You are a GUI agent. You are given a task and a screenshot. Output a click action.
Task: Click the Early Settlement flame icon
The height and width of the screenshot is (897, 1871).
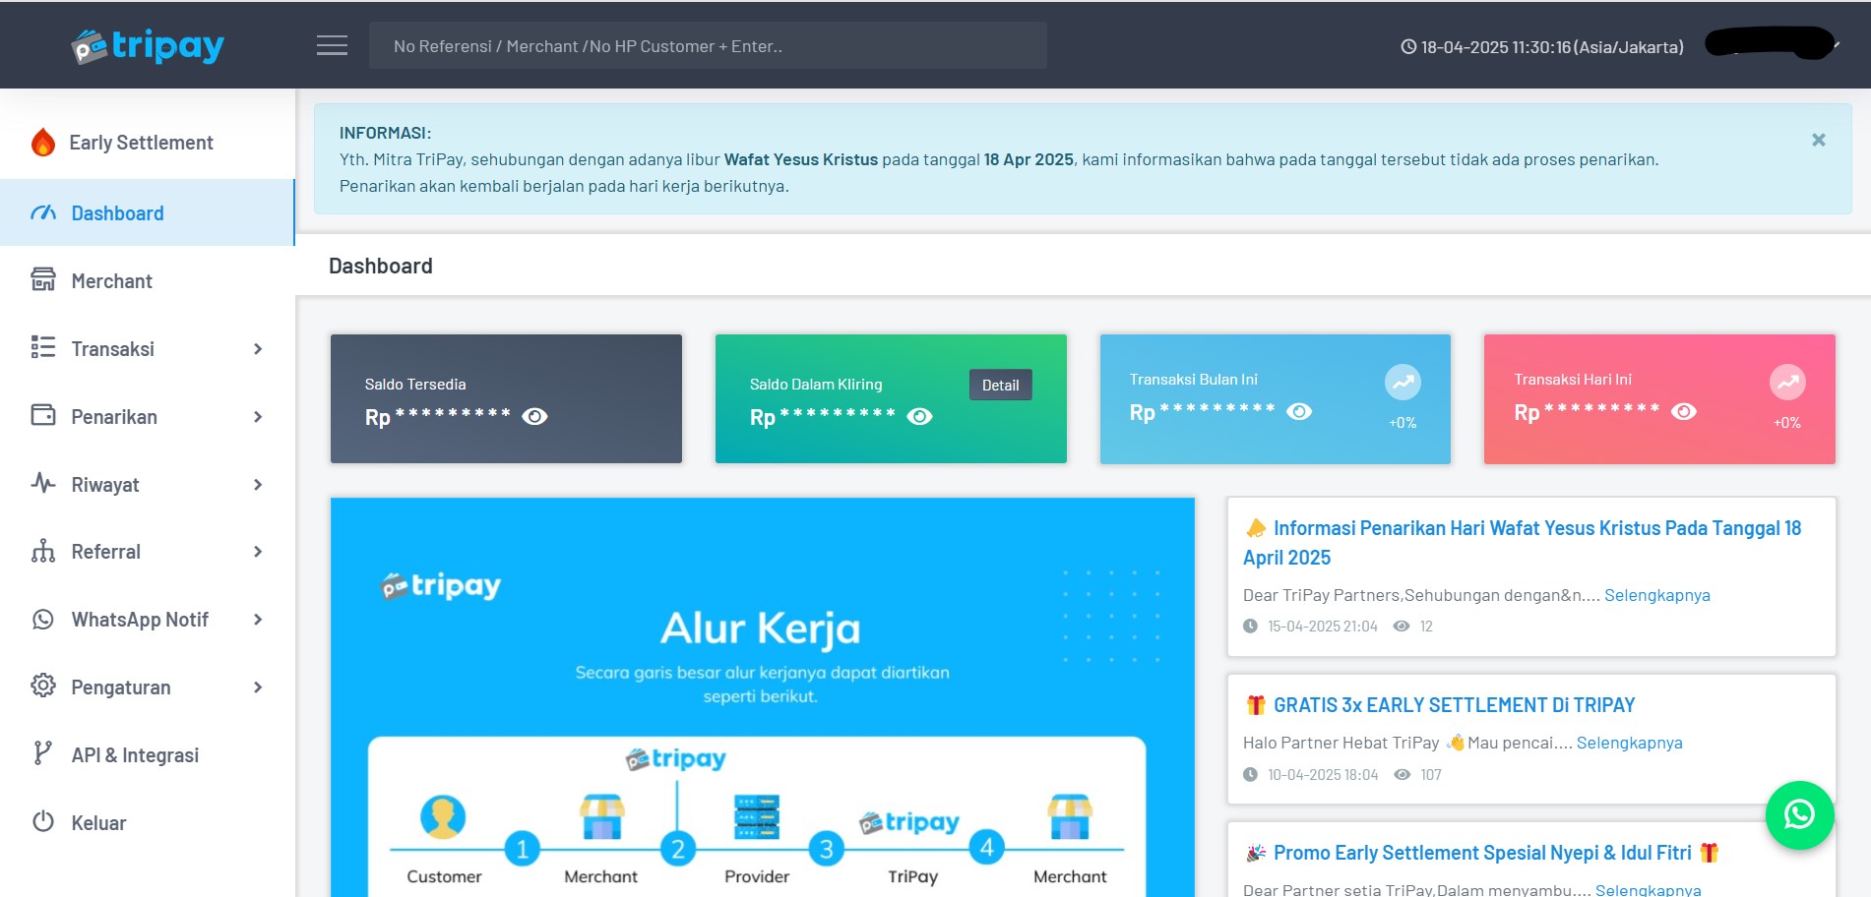(43, 143)
